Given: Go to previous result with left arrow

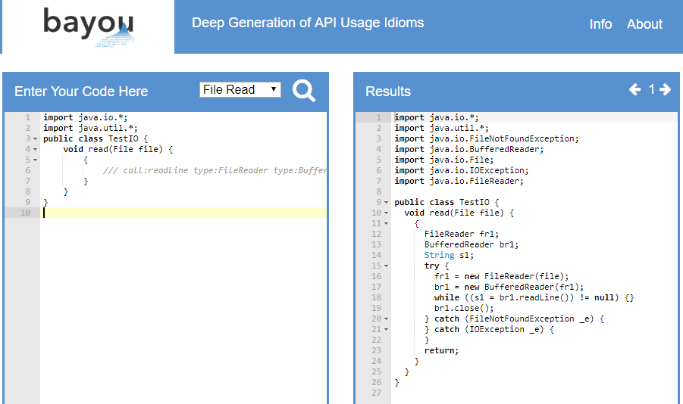Looking at the screenshot, I should [634, 89].
